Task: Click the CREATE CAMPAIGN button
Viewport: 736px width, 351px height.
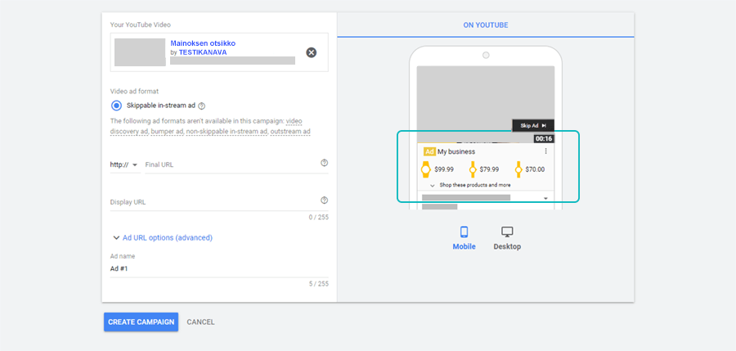Action: [x=141, y=322]
